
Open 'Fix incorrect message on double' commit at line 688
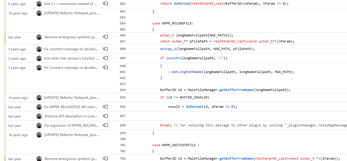pyautogui.click(x=72, y=49)
